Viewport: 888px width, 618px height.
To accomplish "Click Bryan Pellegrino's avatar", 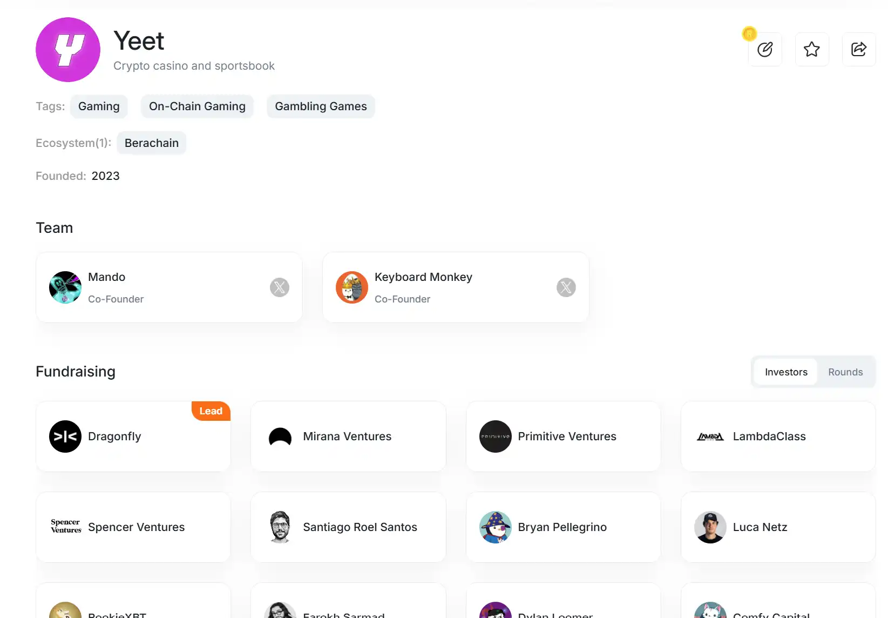I will [496, 527].
